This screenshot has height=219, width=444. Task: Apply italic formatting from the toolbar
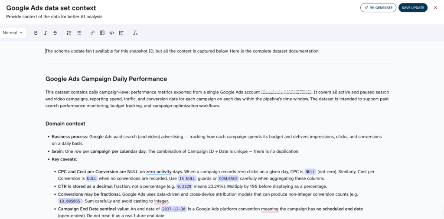(x=45, y=33)
